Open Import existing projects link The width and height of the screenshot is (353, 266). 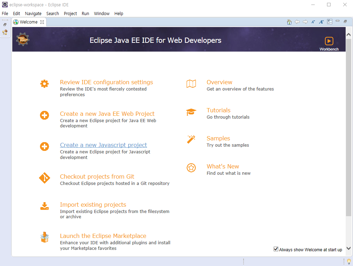[x=93, y=205]
